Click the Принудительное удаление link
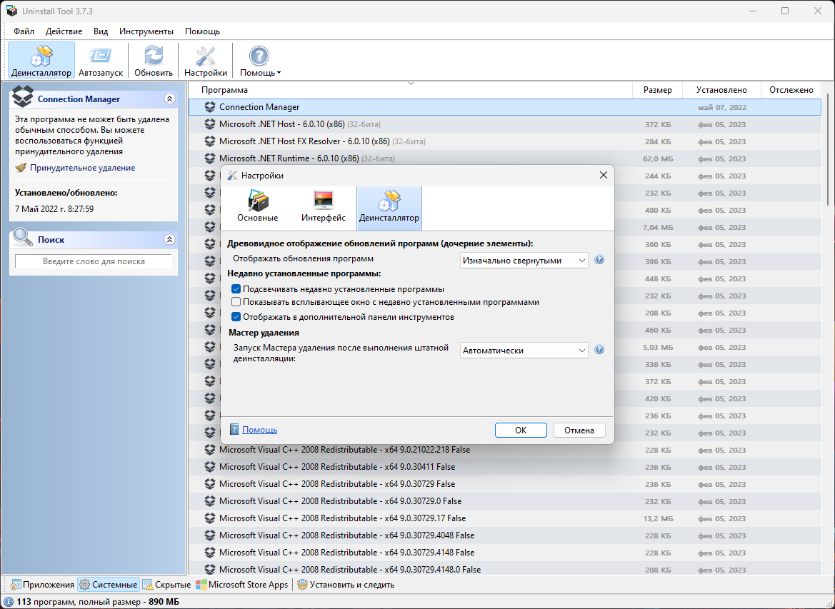The width and height of the screenshot is (835, 609). pyautogui.click(x=83, y=168)
